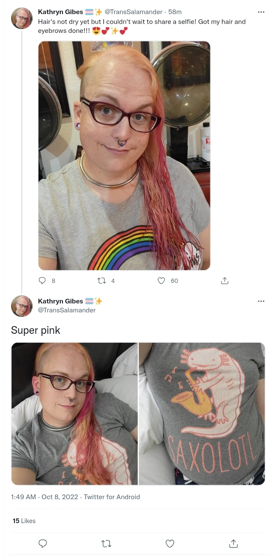Open the @TransSalamander handle in first tweet header
Image resolution: width=272 pixels, height=559 pixels.
134,12
